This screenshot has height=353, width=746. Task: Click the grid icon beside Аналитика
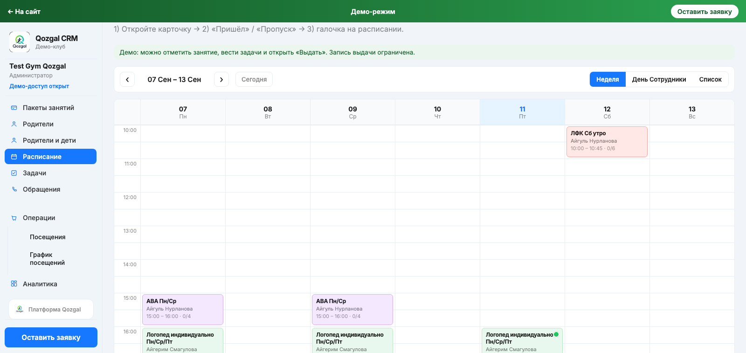pos(14,284)
